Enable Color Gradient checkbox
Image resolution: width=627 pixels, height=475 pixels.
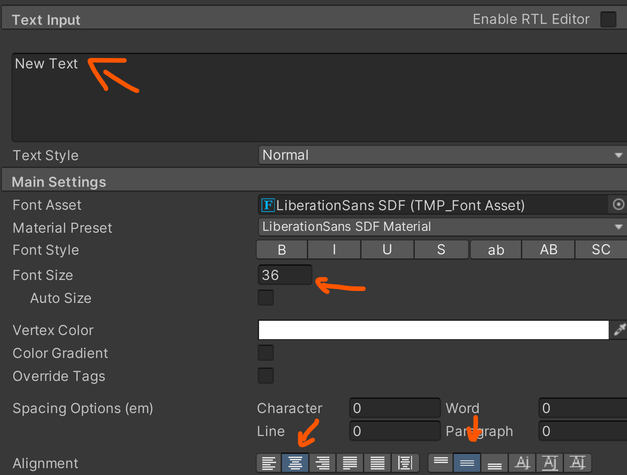pos(266,352)
